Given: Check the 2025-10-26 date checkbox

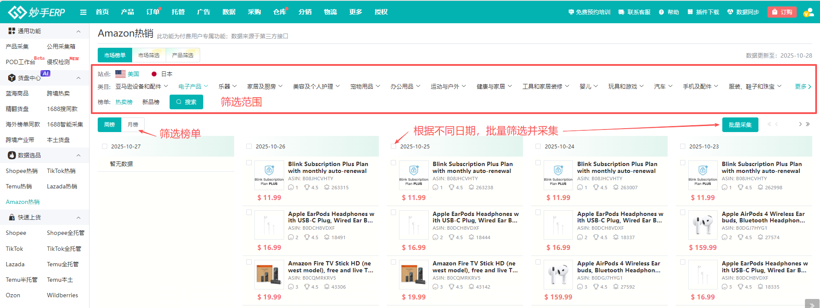Looking at the screenshot, I should (249, 146).
